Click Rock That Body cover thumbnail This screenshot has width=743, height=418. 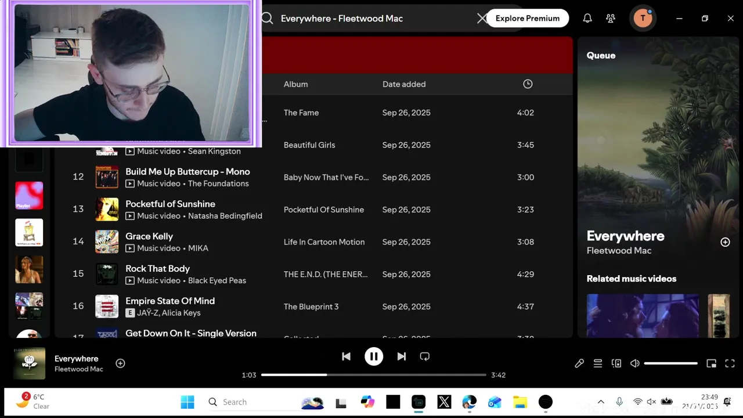[x=107, y=274]
